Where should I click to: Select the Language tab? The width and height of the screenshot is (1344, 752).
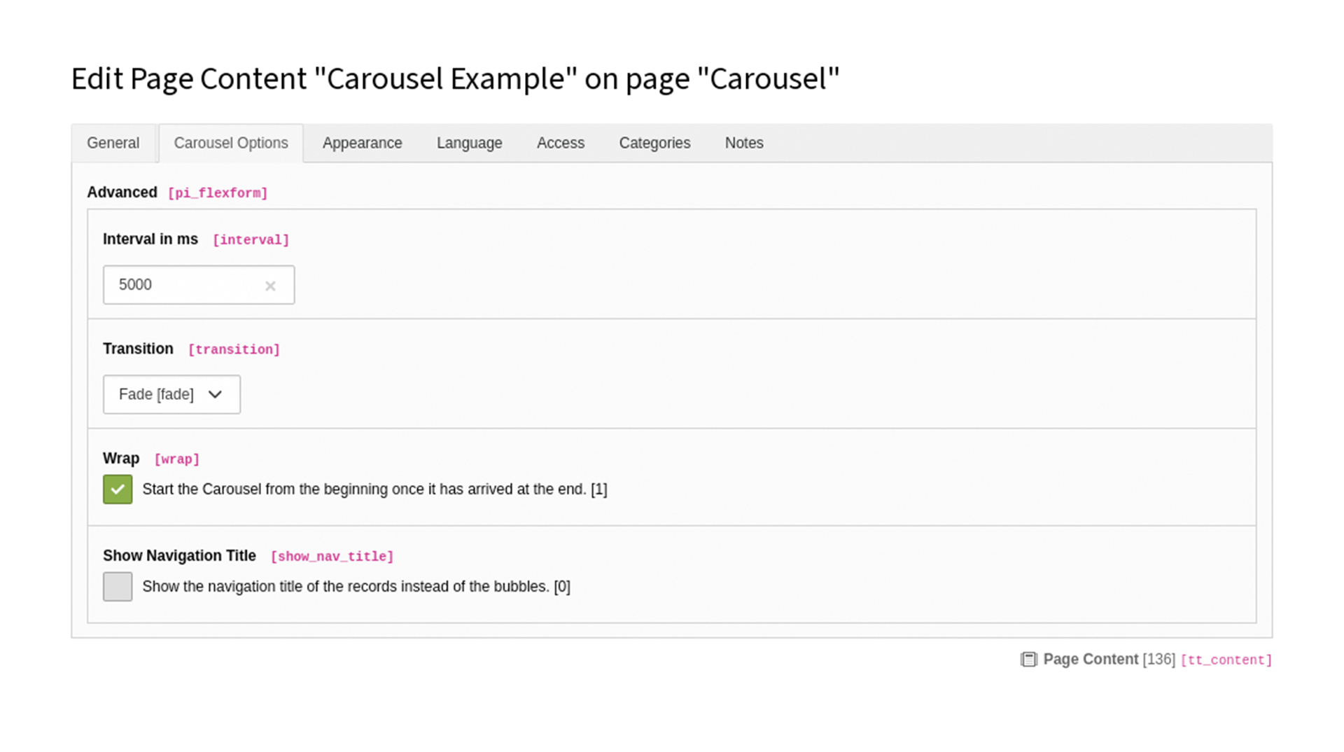[469, 143]
